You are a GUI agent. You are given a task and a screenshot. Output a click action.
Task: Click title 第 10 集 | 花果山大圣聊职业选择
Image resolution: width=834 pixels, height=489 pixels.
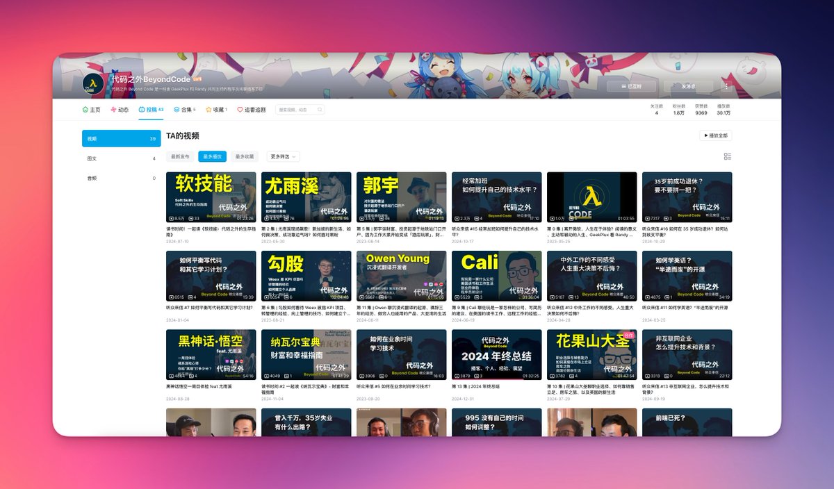[591, 388]
